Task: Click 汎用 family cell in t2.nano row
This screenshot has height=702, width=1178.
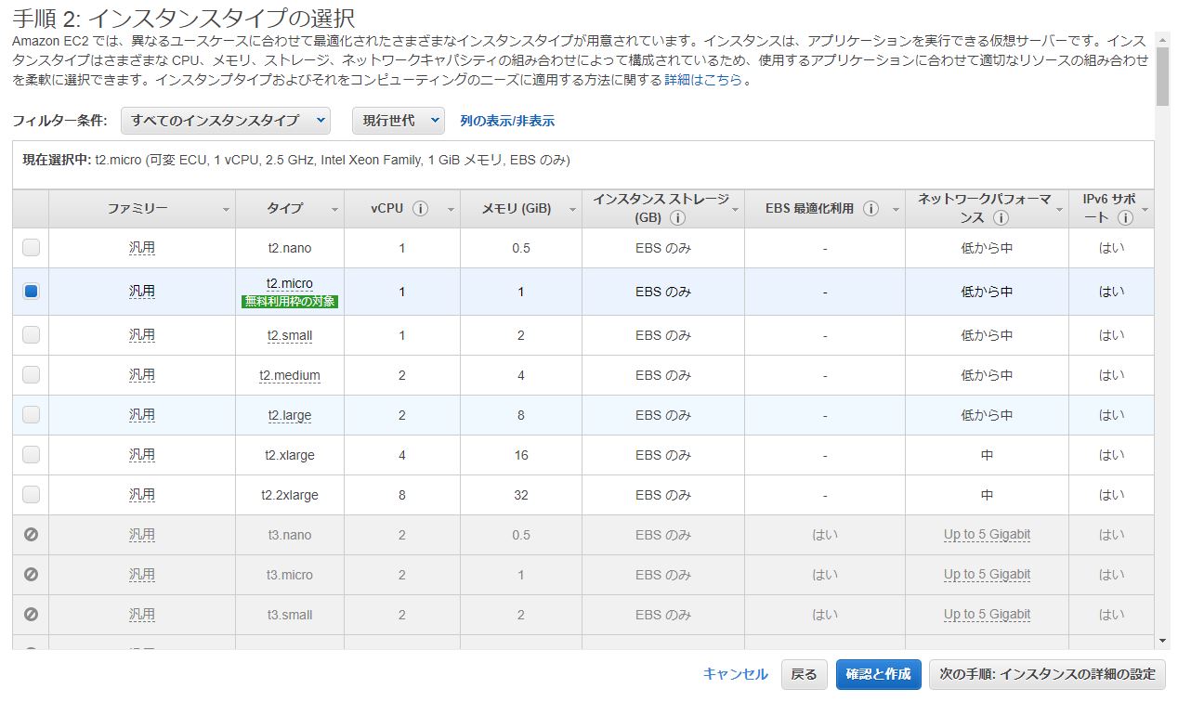Action: [142, 248]
